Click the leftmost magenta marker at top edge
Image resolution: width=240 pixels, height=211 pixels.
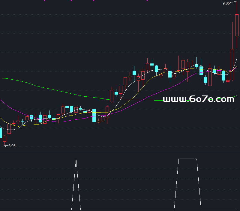[x=45, y=1]
